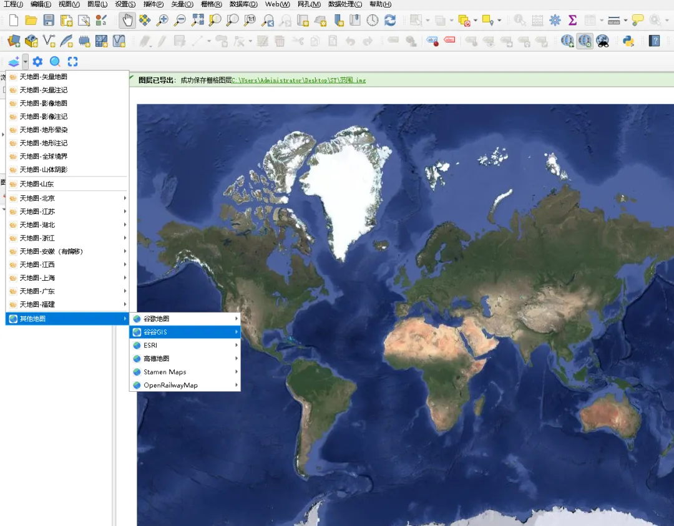
Task: Expand the 天地图-浙江 submenu
Action: pos(68,238)
